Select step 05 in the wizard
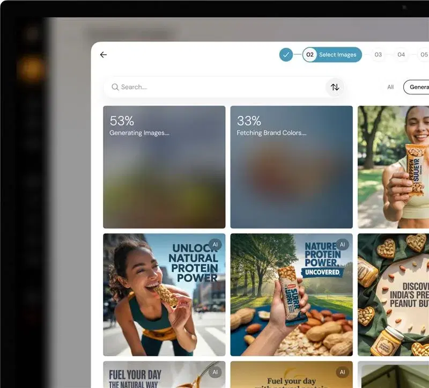The width and height of the screenshot is (429, 388). 424,54
